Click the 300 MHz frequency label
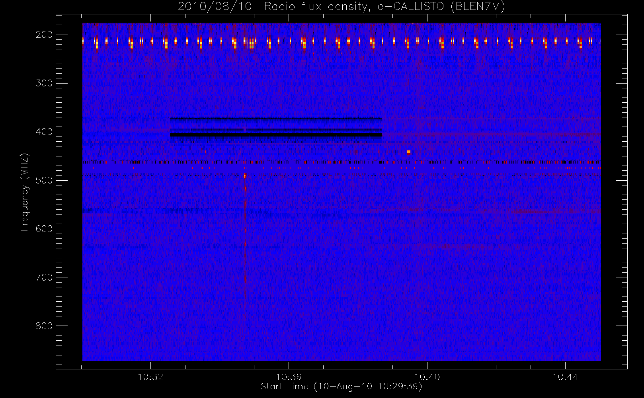This screenshot has height=398, width=644. (44, 83)
